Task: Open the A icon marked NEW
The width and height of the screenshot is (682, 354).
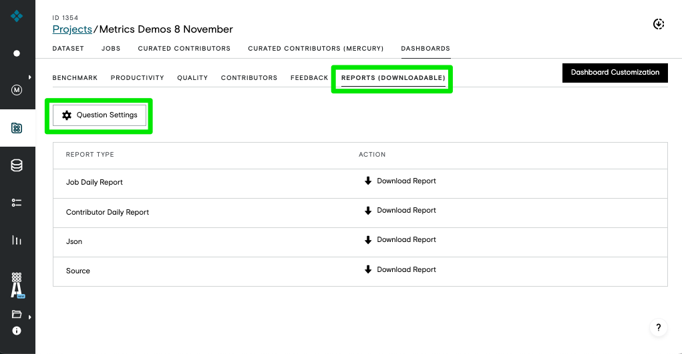Action: (17, 285)
